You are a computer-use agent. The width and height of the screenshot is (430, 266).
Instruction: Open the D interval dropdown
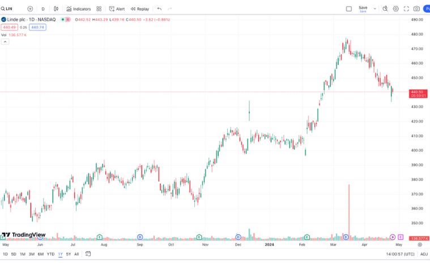coord(43,9)
